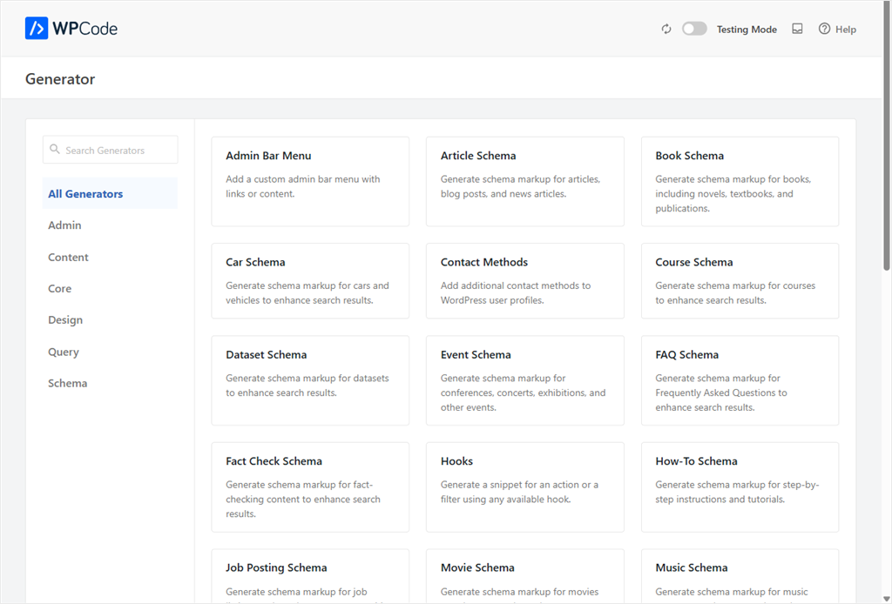The width and height of the screenshot is (892, 604).
Task: Select the Design category
Action: click(x=65, y=320)
